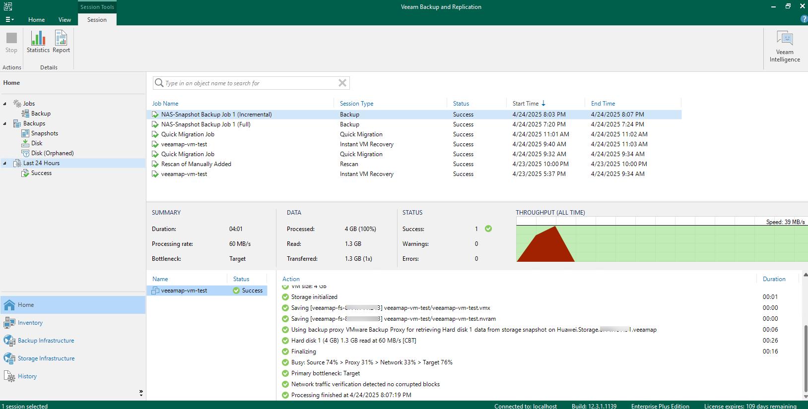Open Inventory view icon

tap(9, 323)
